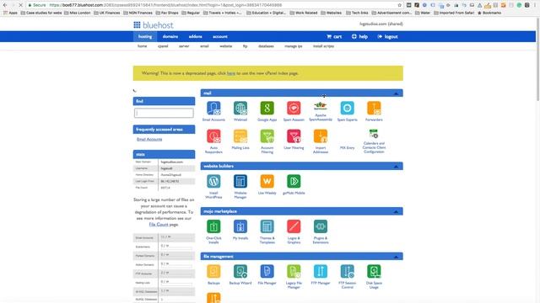Open the help link
The height and width of the screenshot is (303, 540).
pyautogui.click(x=359, y=36)
